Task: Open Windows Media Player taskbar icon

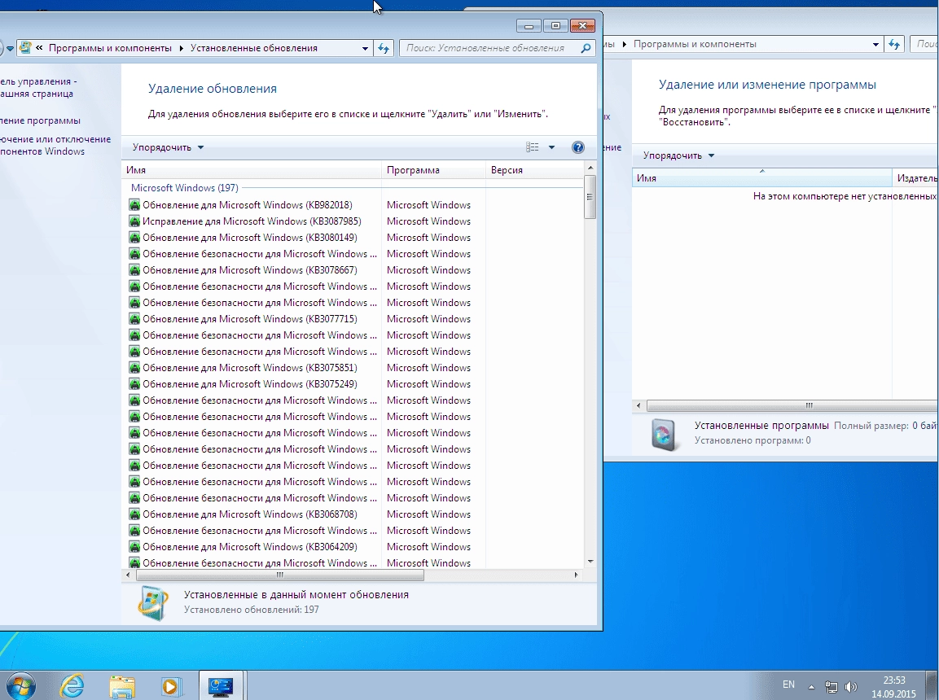Action: click(x=171, y=686)
